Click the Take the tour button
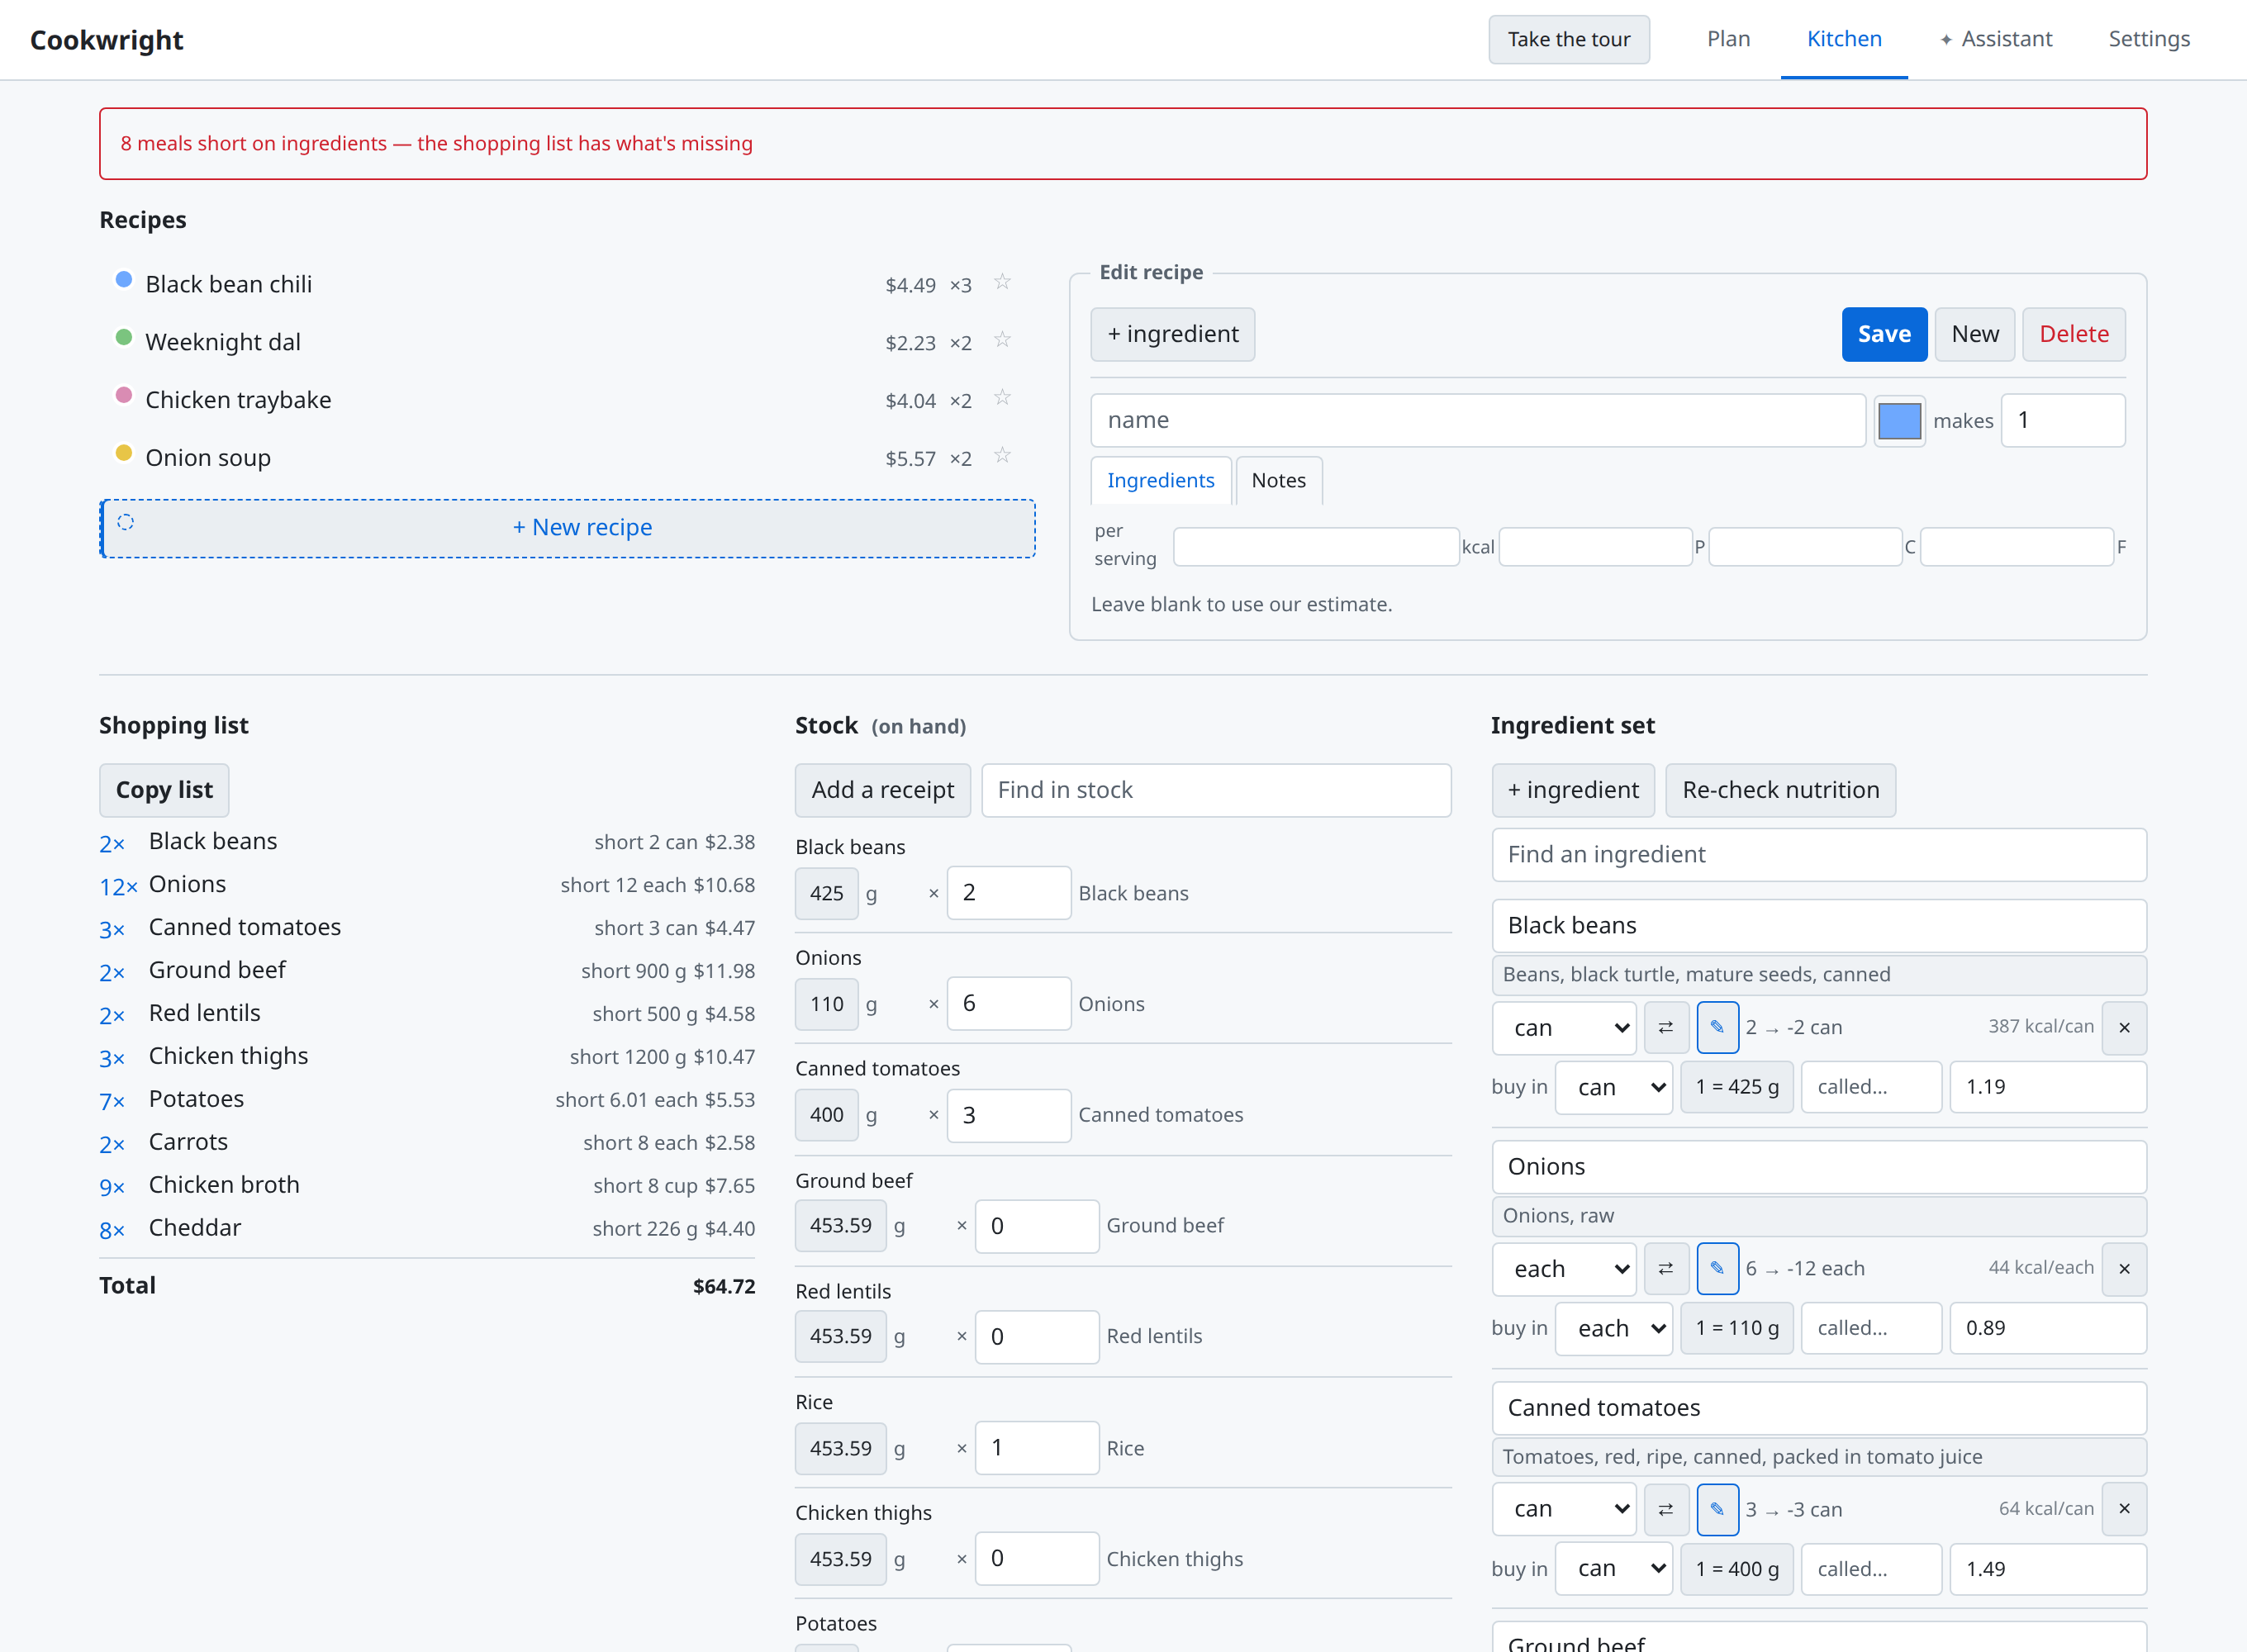The width and height of the screenshot is (2247, 1652). (1569, 39)
